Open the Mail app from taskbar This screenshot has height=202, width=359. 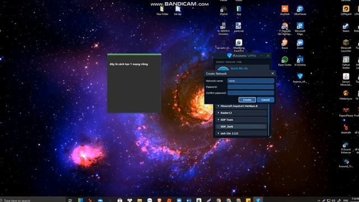pos(100,200)
